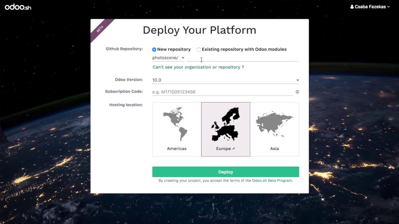Click the Deploy Your Platform heading
Image resolution: width=399 pixels, height=224 pixels.
click(x=199, y=30)
